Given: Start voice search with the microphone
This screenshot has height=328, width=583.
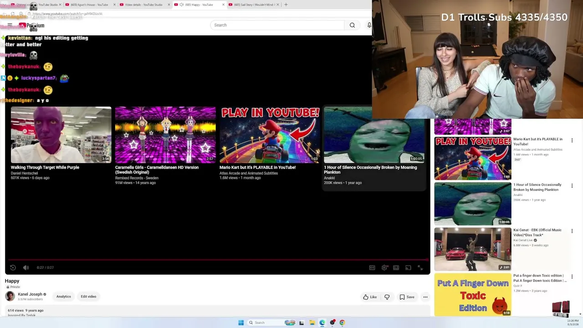Looking at the screenshot, I should 369,25.
